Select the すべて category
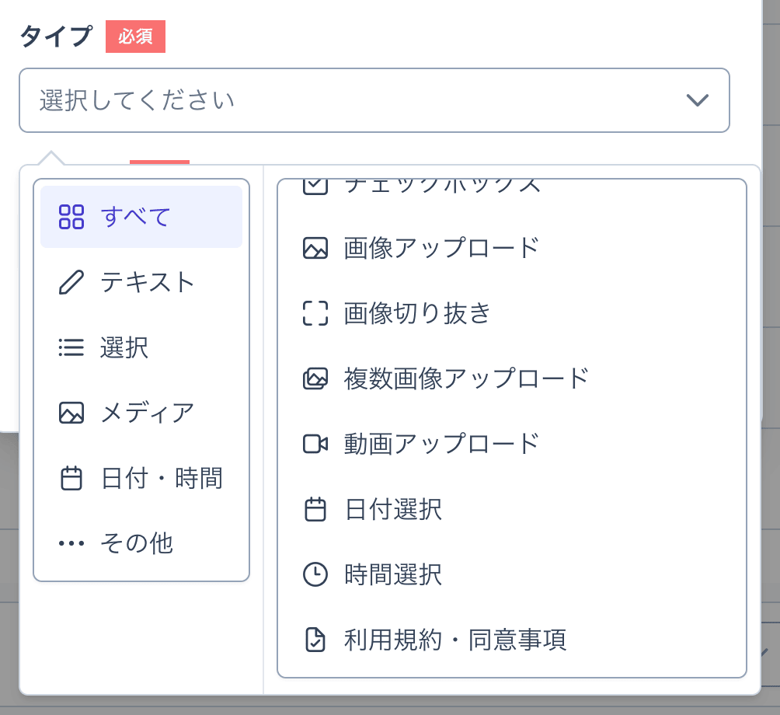Viewport: 780px width, 715px height. pyautogui.click(x=141, y=217)
